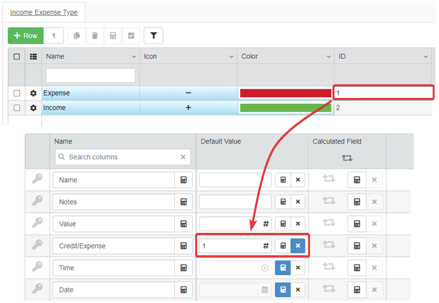The height and width of the screenshot is (303, 439).
Task: Click the red Expense color swatch
Action: [x=285, y=93]
